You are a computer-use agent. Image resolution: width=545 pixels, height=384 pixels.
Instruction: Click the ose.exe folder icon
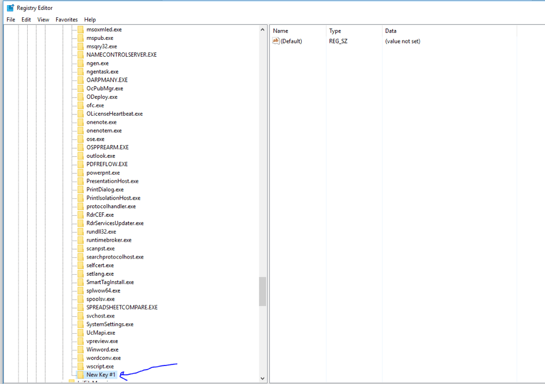(x=81, y=139)
